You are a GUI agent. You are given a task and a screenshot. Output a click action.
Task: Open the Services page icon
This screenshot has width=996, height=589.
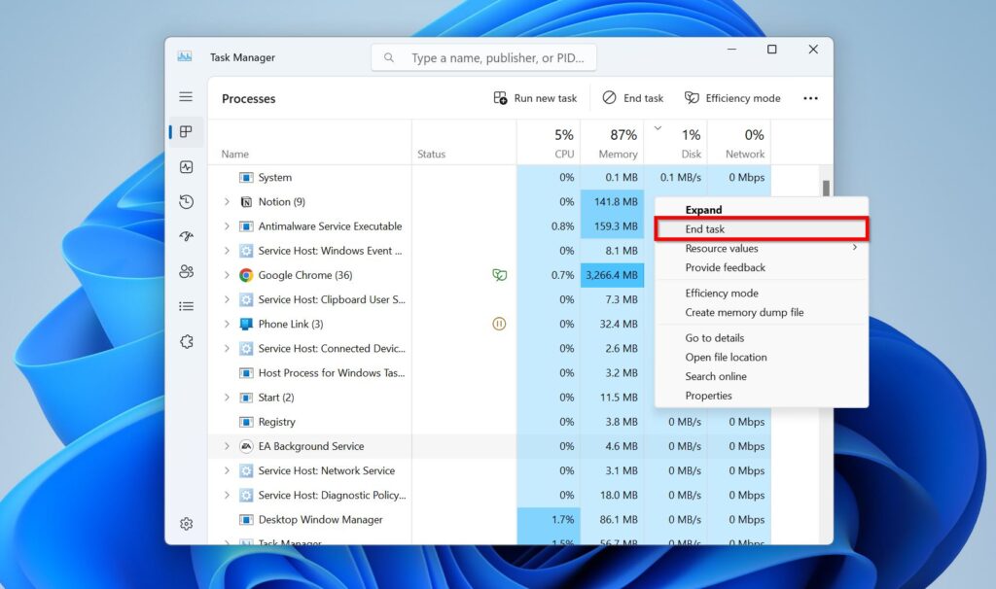(186, 342)
